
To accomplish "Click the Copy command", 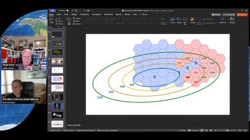I will tap(59, 21).
